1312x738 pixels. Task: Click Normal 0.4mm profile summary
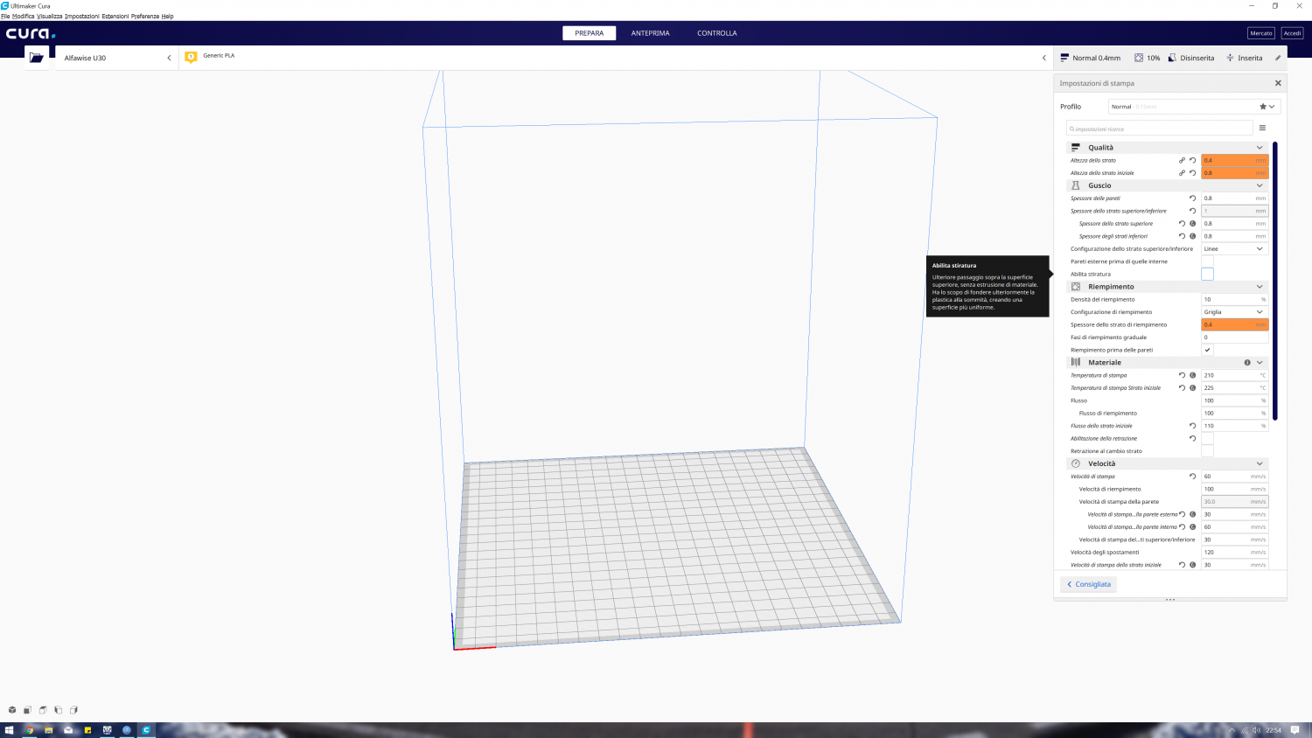1091,58
